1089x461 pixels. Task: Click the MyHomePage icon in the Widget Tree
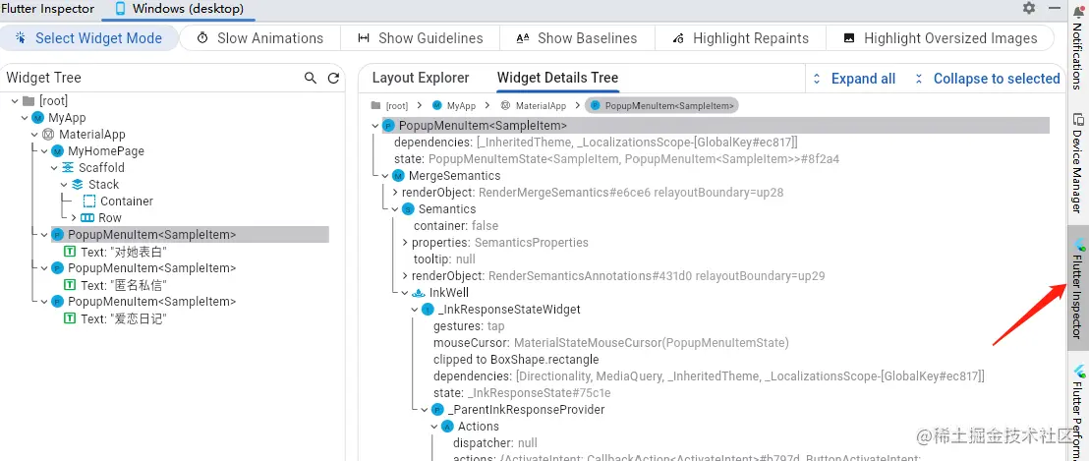[57, 151]
